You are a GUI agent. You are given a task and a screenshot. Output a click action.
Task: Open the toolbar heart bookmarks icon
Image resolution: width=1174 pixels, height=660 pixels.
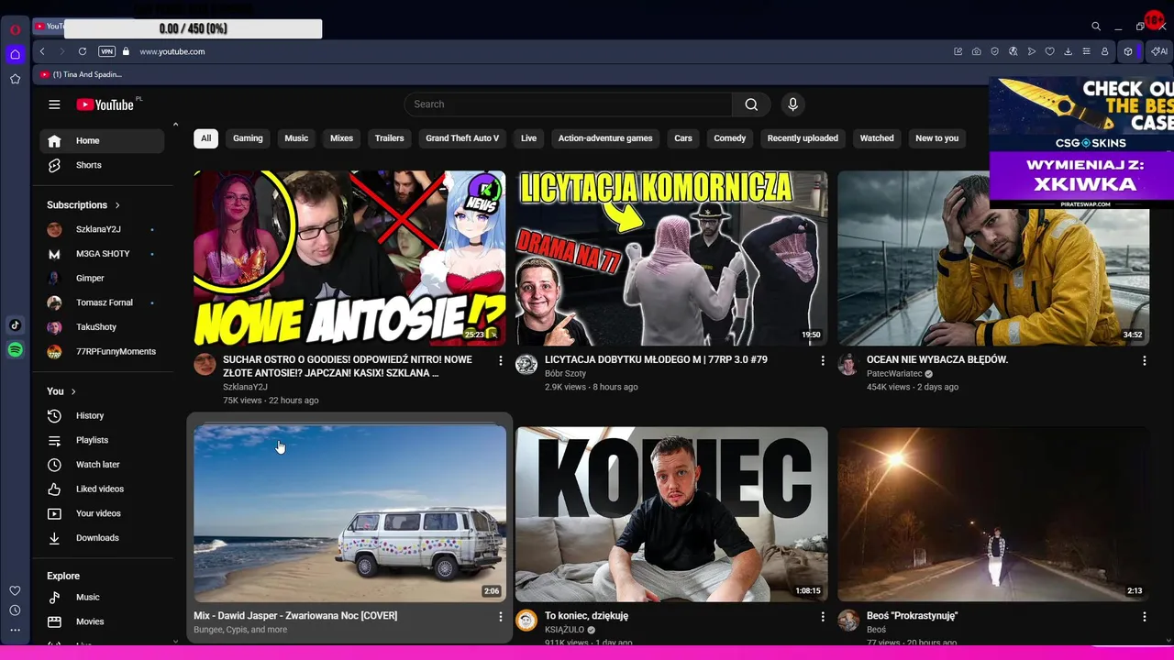(1049, 51)
